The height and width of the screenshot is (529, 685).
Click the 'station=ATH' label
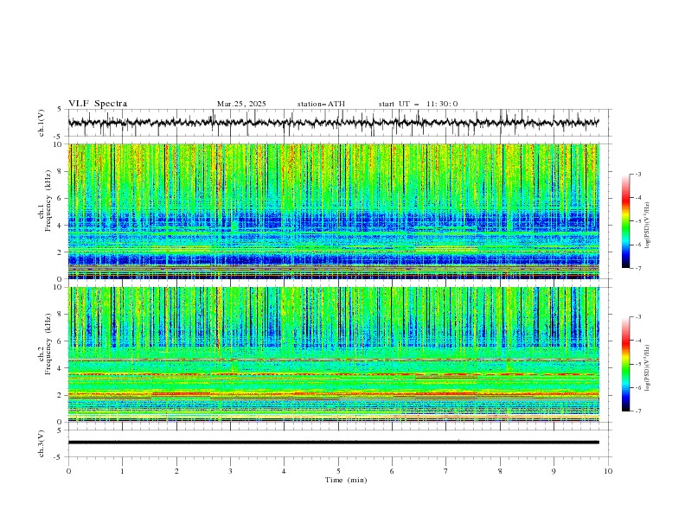point(321,104)
